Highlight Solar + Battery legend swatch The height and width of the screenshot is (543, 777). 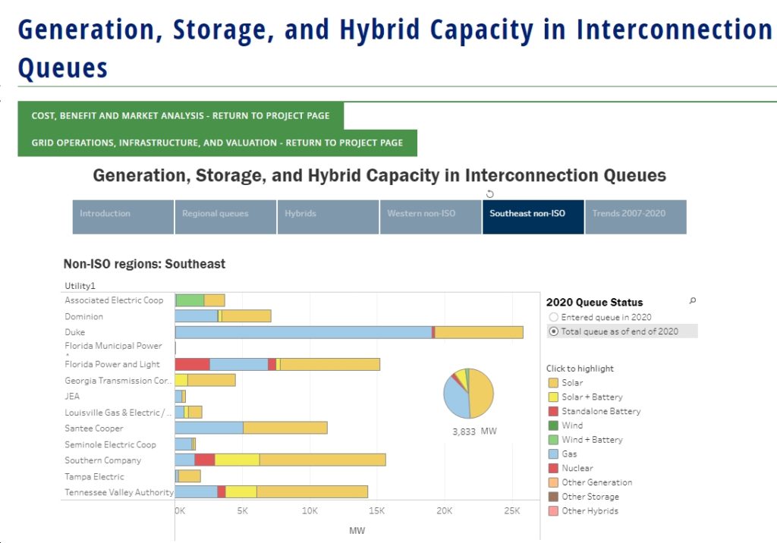click(553, 397)
